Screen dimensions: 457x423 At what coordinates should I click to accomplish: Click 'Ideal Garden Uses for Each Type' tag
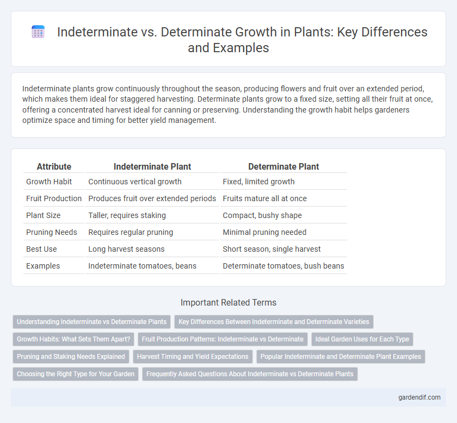point(362,339)
